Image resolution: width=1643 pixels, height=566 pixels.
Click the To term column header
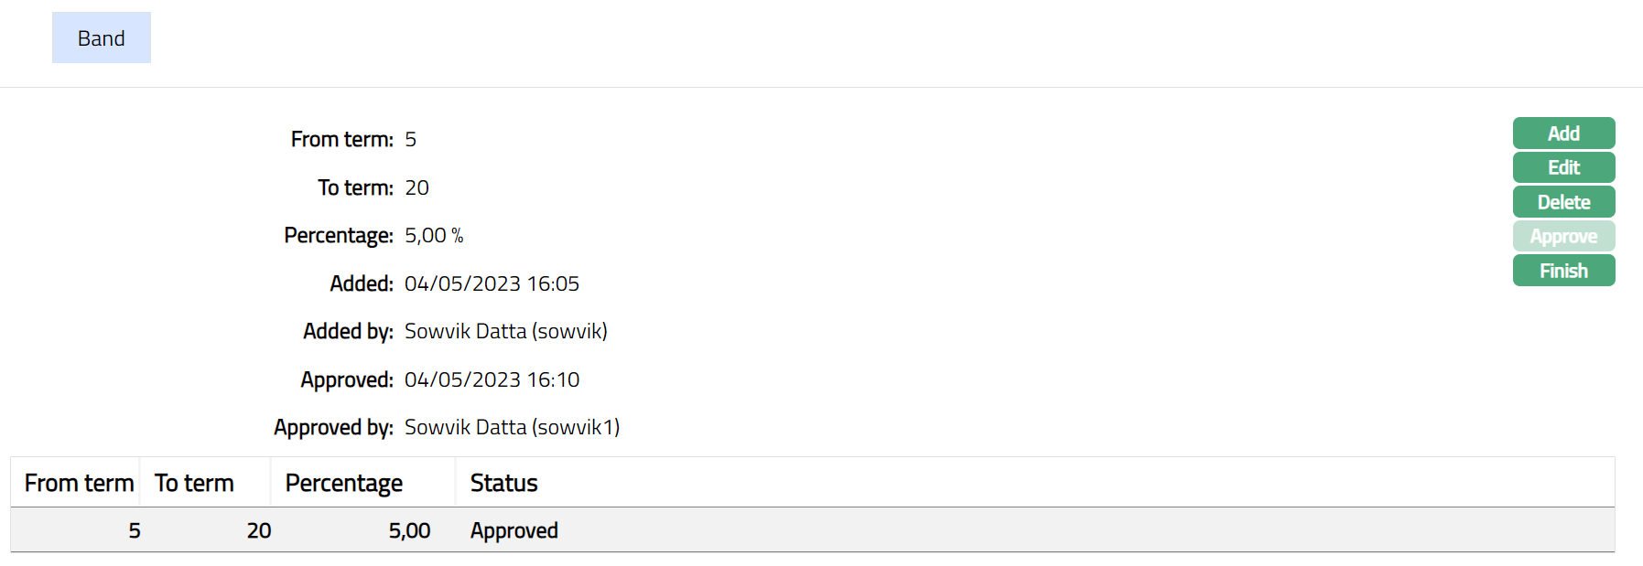click(194, 483)
